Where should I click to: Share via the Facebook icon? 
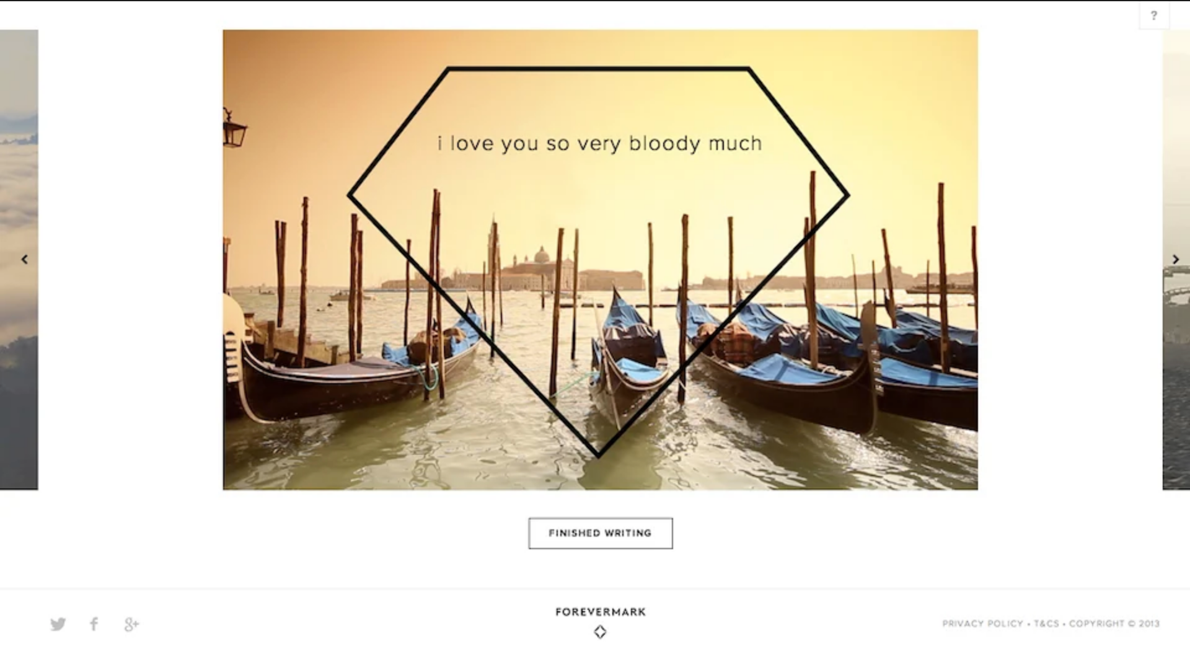(x=94, y=624)
